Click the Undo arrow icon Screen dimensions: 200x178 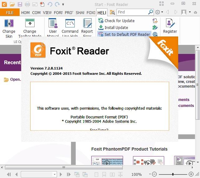pyautogui.click(x=50, y=4)
